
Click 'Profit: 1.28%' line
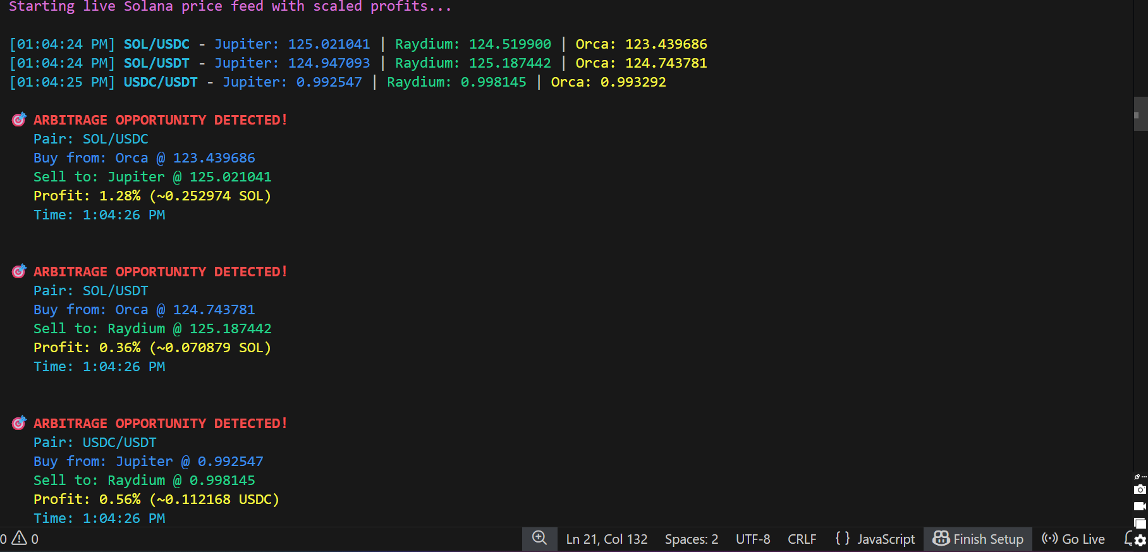pyautogui.click(x=152, y=196)
